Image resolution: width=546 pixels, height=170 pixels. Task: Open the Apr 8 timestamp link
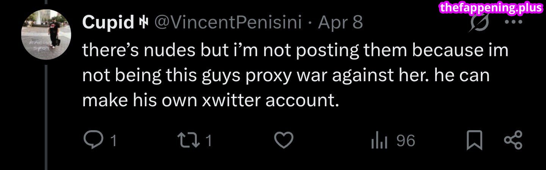pyautogui.click(x=340, y=24)
